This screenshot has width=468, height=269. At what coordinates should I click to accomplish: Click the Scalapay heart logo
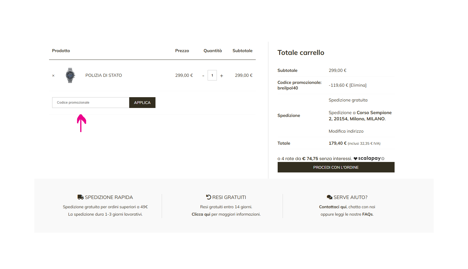point(355,159)
